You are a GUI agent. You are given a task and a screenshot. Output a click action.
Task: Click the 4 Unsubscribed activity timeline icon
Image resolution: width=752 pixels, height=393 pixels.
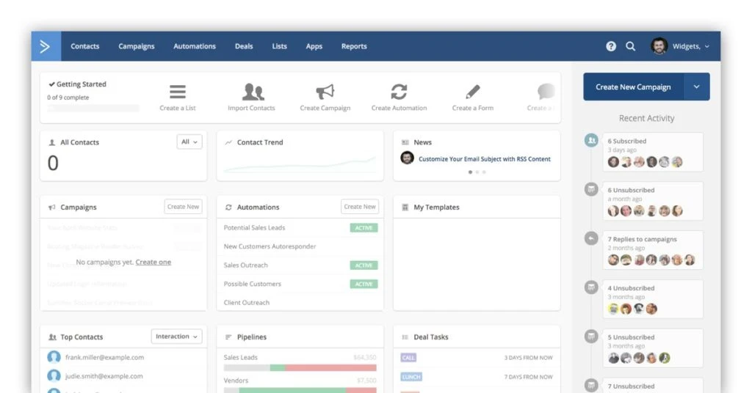point(591,287)
